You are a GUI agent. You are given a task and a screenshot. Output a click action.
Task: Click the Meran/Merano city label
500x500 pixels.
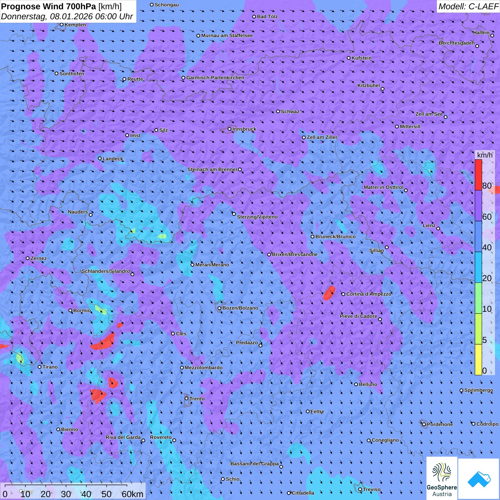[x=212, y=265]
